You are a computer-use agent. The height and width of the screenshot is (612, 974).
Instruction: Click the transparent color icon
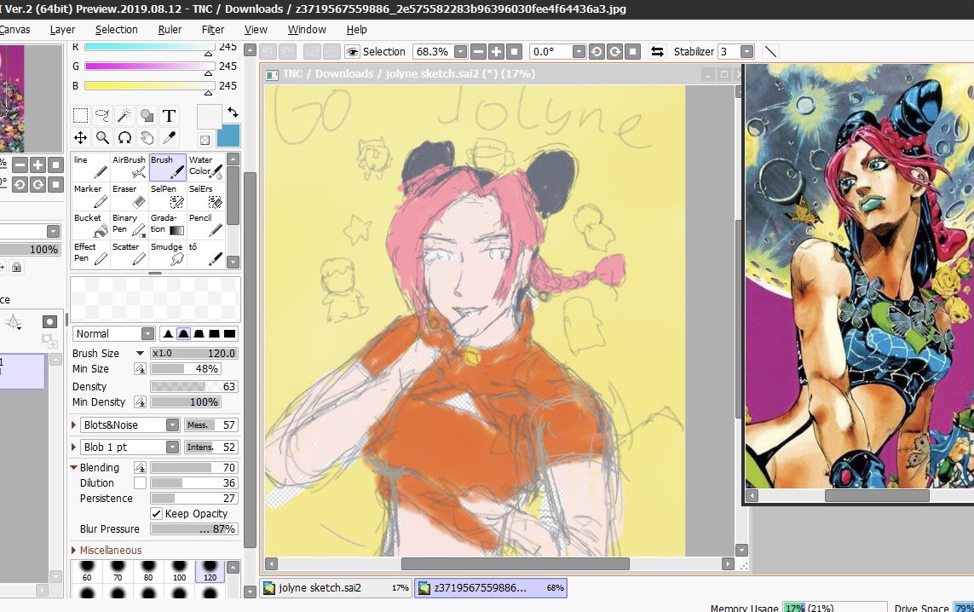point(205,140)
